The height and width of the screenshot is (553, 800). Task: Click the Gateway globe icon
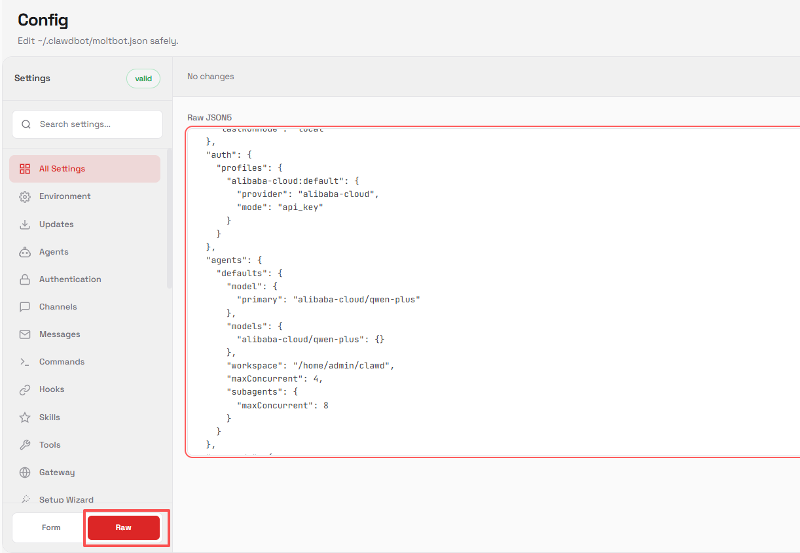click(x=25, y=473)
